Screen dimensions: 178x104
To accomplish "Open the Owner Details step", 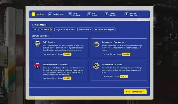I will (112, 14).
